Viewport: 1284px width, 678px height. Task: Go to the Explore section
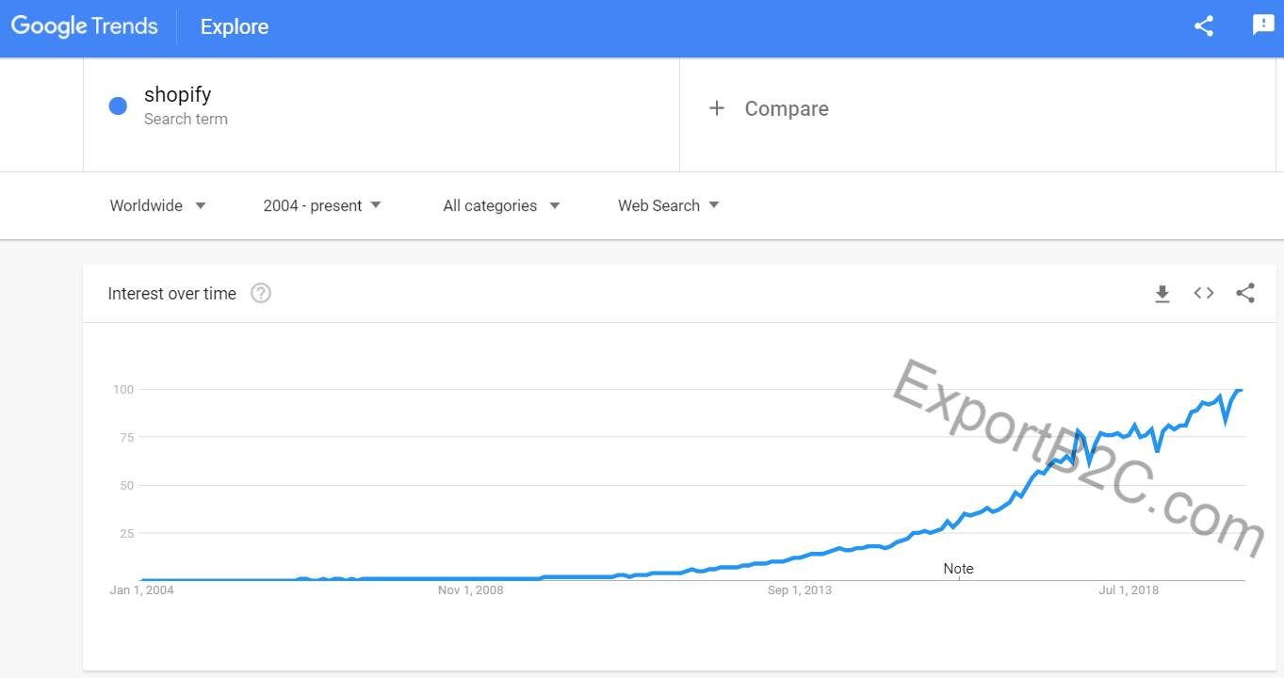[x=235, y=27]
